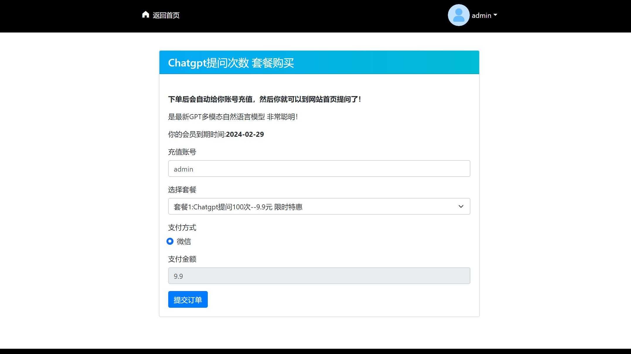Viewport: 631px width, 354px height.
Task: Click the 支付金额 amount field showing 9.9
Action: 319,276
